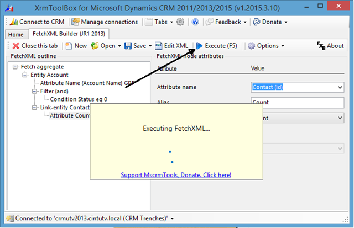This screenshot has width=354, height=228.
Task: Click the blue help question icon
Action: 195,22
